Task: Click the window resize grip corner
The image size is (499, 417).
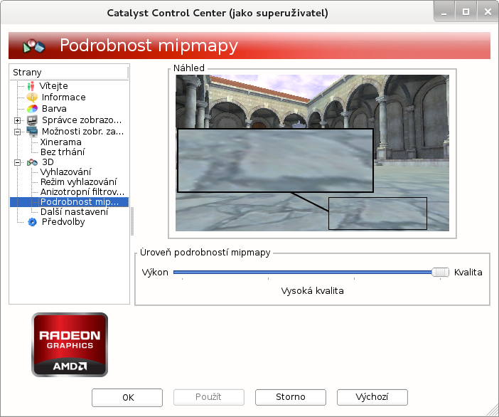Action: (x=493, y=411)
